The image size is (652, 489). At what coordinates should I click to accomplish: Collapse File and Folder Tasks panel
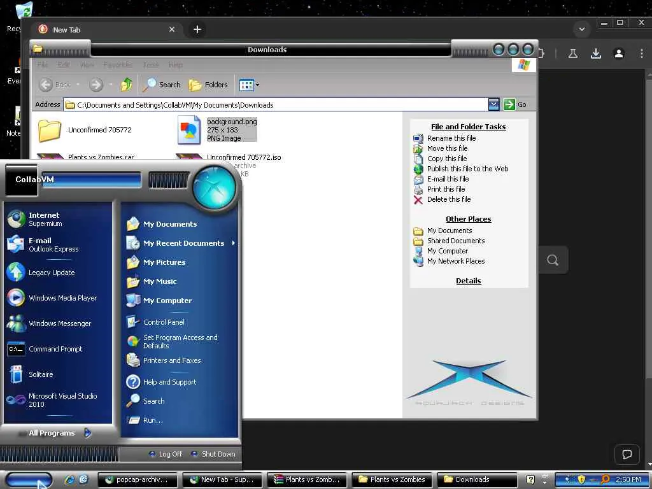[468, 127]
